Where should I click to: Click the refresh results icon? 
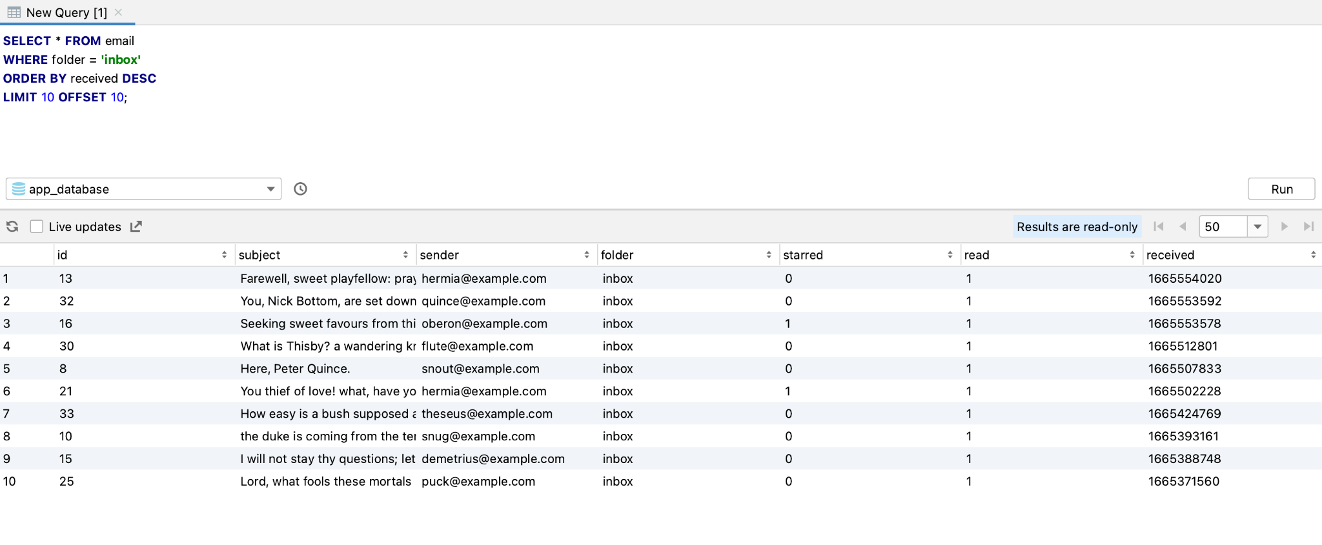pos(12,227)
